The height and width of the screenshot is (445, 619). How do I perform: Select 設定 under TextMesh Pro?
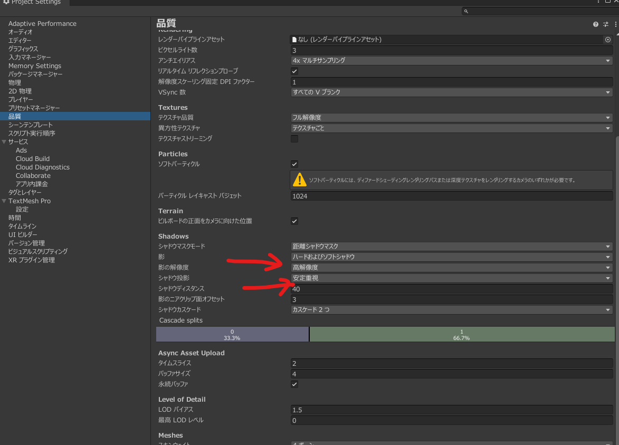point(21,209)
